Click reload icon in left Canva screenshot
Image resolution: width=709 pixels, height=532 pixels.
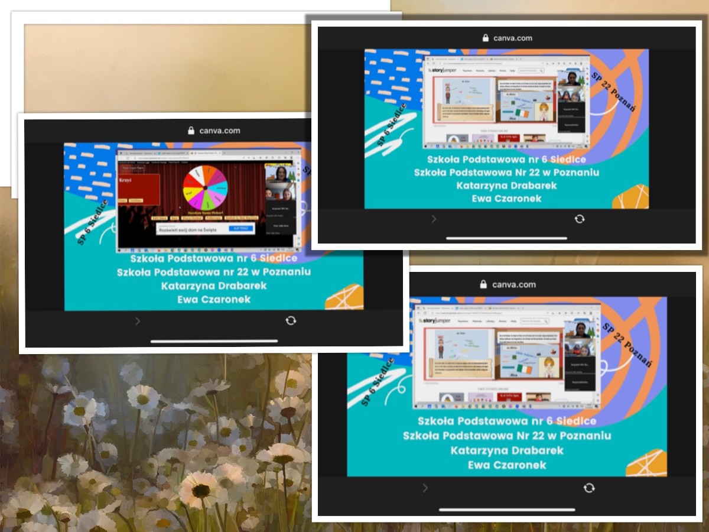pyautogui.click(x=291, y=320)
